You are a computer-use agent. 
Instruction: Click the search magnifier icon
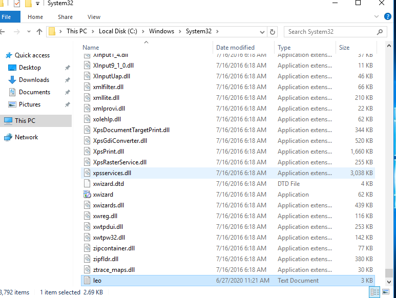point(380,32)
